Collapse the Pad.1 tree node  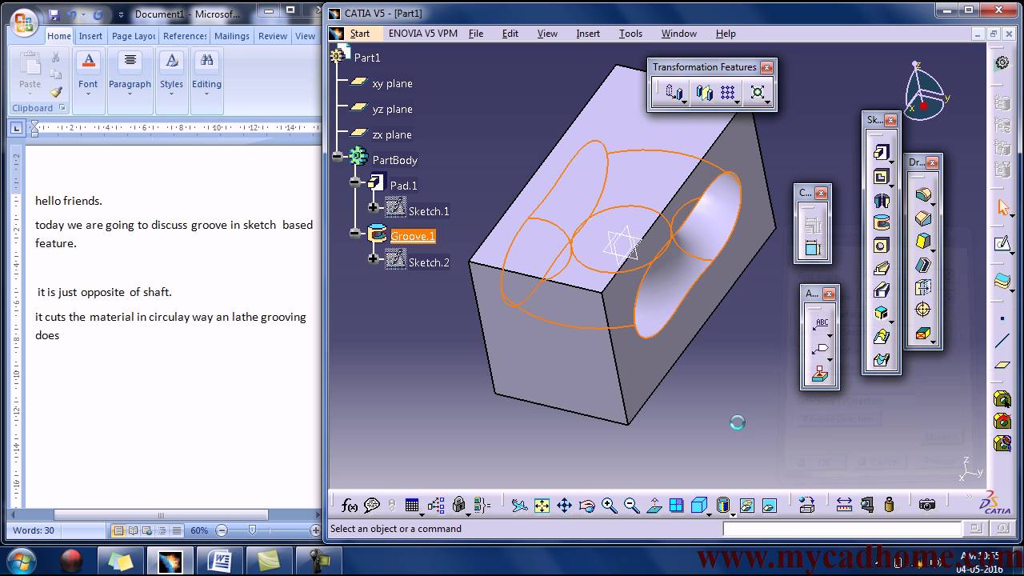click(x=355, y=182)
